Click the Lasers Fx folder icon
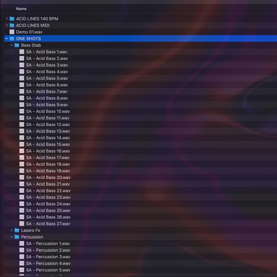 coord(17,230)
